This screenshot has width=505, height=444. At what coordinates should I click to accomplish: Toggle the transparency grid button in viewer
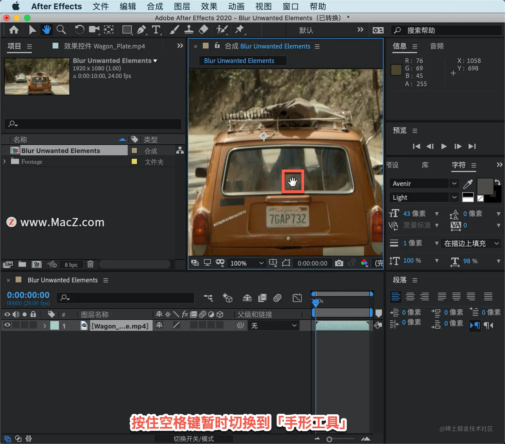coord(286,263)
